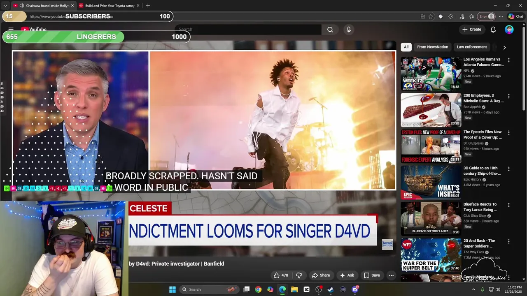
Task: Open 20 And Back Super Soldiers video
Action: [x=431, y=255]
